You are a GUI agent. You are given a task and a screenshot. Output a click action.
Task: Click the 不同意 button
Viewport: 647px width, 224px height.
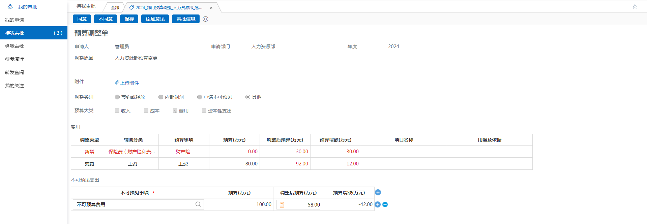(106, 19)
